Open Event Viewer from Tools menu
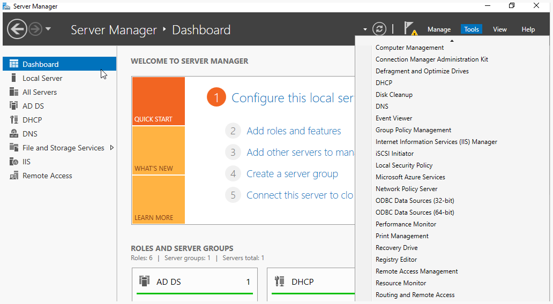The height and width of the screenshot is (304, 553). pyautogui.click(x=394, y=118)
